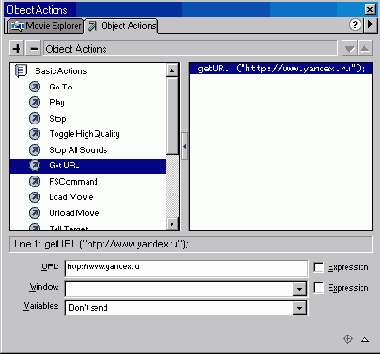Click the plus Add Action button

[17, 49]
